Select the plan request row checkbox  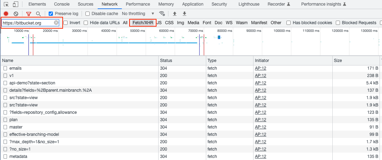tap(5, 120)
